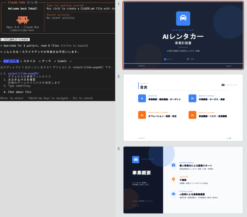Choose option 1 output/slide-page03/
The image size is (247, 217).
[x=23, y=74]
